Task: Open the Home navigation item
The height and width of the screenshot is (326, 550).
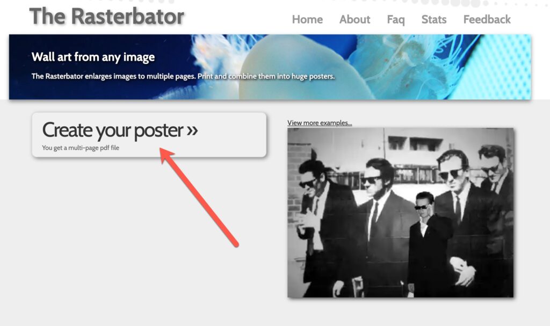Action: coord(307,19)
